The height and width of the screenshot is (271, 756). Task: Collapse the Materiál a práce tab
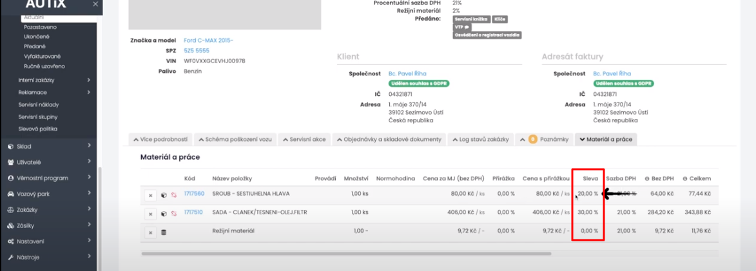(606, 140)
